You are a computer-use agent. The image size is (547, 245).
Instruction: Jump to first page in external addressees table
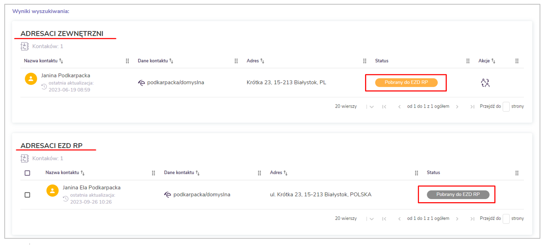(x=384, y=106)
